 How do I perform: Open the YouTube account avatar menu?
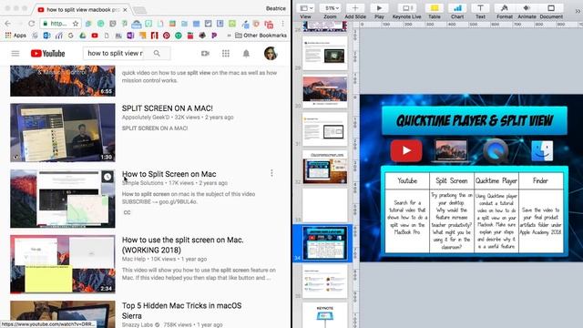(x=271, y=54)
